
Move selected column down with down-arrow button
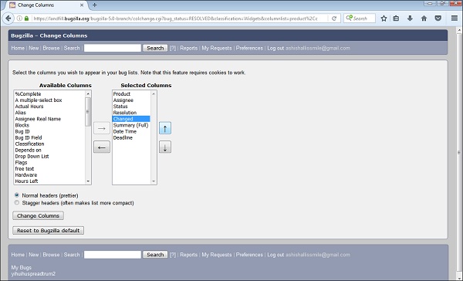(x=165, y=147)
